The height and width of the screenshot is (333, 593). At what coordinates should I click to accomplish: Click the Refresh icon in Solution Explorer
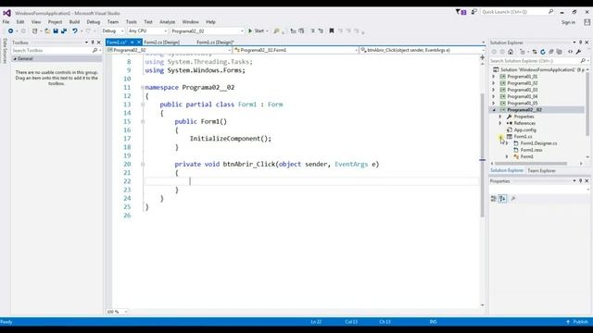coord(543,52)
